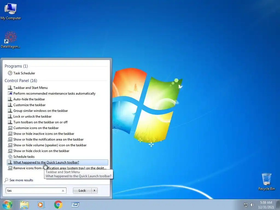Click the maintenance tasks result icon
Image resolution: width=280 pixels, height=210 pixels.
click(10, 94)
